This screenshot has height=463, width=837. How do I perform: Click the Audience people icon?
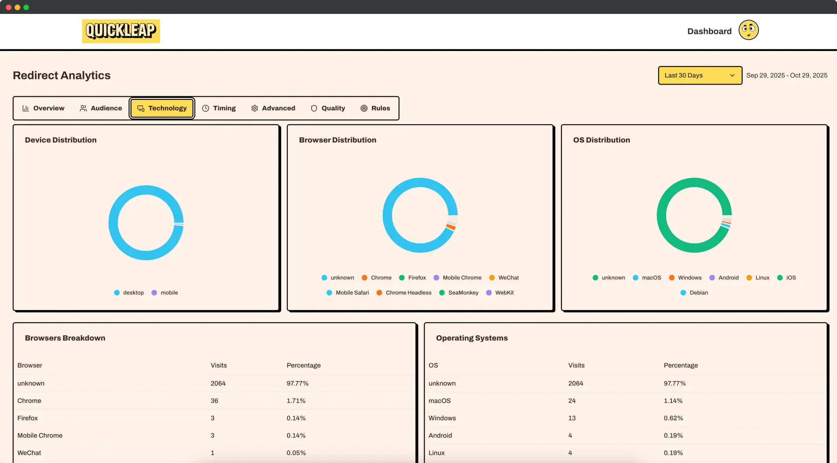click(x=83, y=108)
